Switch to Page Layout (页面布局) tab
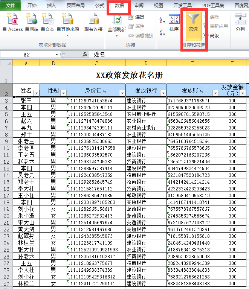Screen dimensions: 249x289 [x=75, y=6]
